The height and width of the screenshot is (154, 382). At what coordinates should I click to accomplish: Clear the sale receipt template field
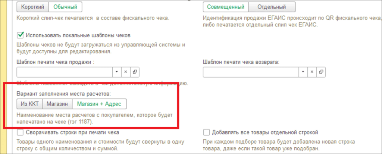pyautogui.click(x=125, y=72)
